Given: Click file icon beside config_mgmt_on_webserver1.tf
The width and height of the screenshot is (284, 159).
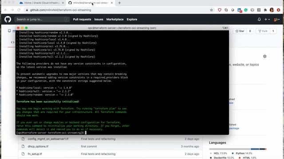Looking at the screenshot, I should 23,139.
